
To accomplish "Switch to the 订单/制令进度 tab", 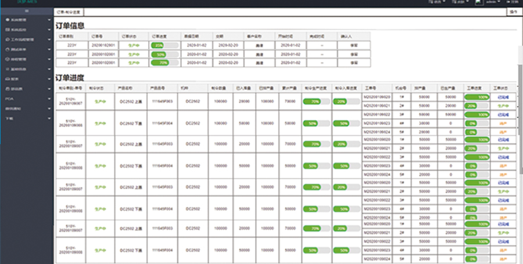I will click(x=69, y=12).
